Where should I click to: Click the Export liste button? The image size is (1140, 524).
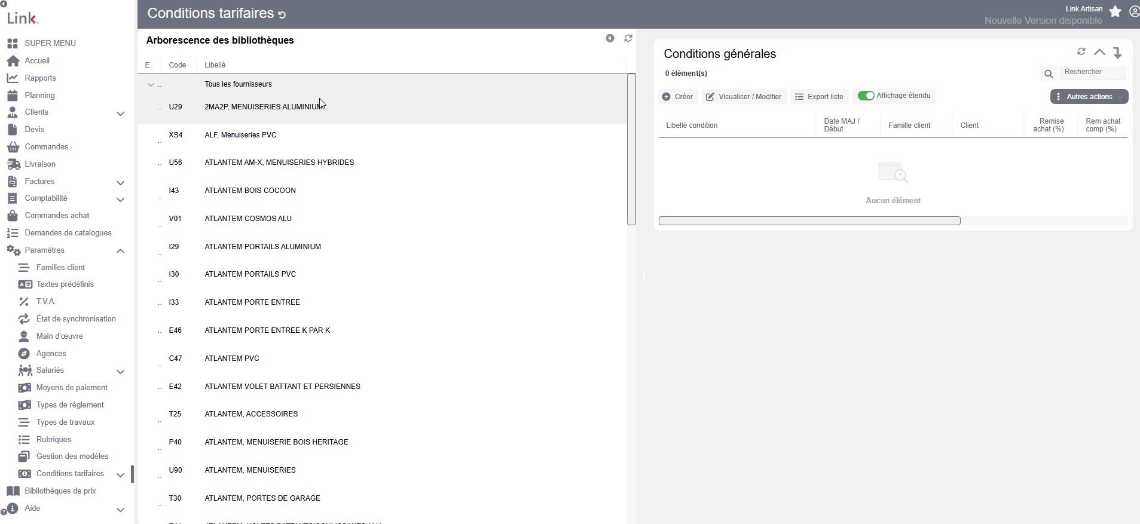820,97
